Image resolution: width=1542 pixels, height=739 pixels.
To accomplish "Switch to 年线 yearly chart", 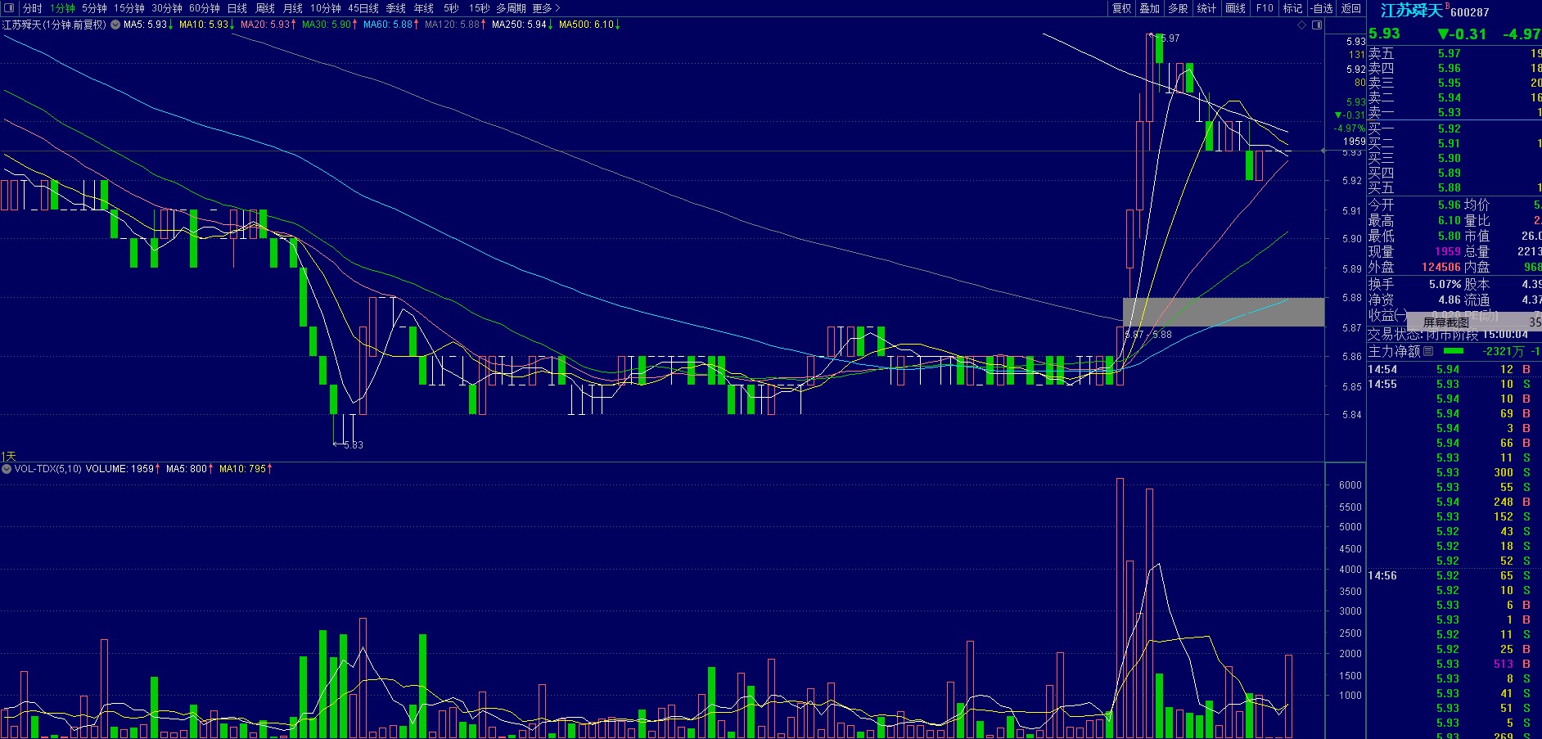I will click(424, 8).
